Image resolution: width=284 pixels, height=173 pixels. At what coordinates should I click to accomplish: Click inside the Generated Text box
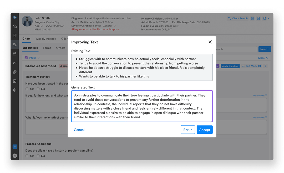pos(142,106)
